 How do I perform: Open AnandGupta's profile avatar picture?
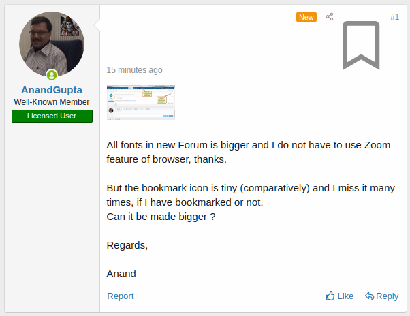pos(52,44)
